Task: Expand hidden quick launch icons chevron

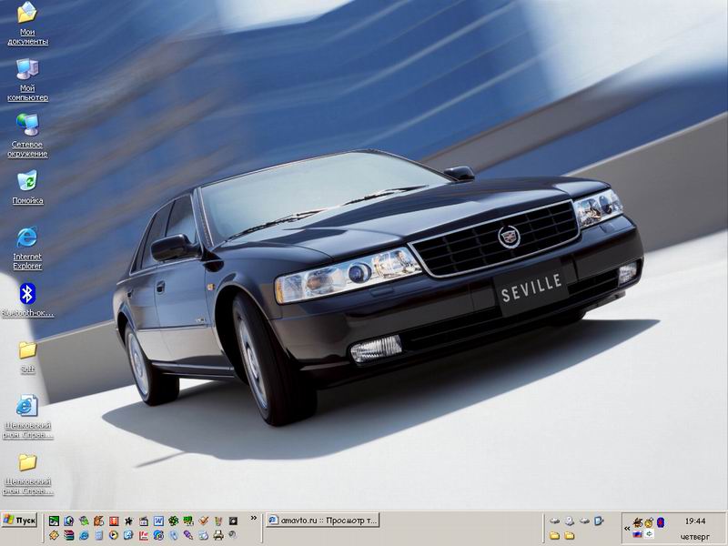Action: click(x=254, y=518)
